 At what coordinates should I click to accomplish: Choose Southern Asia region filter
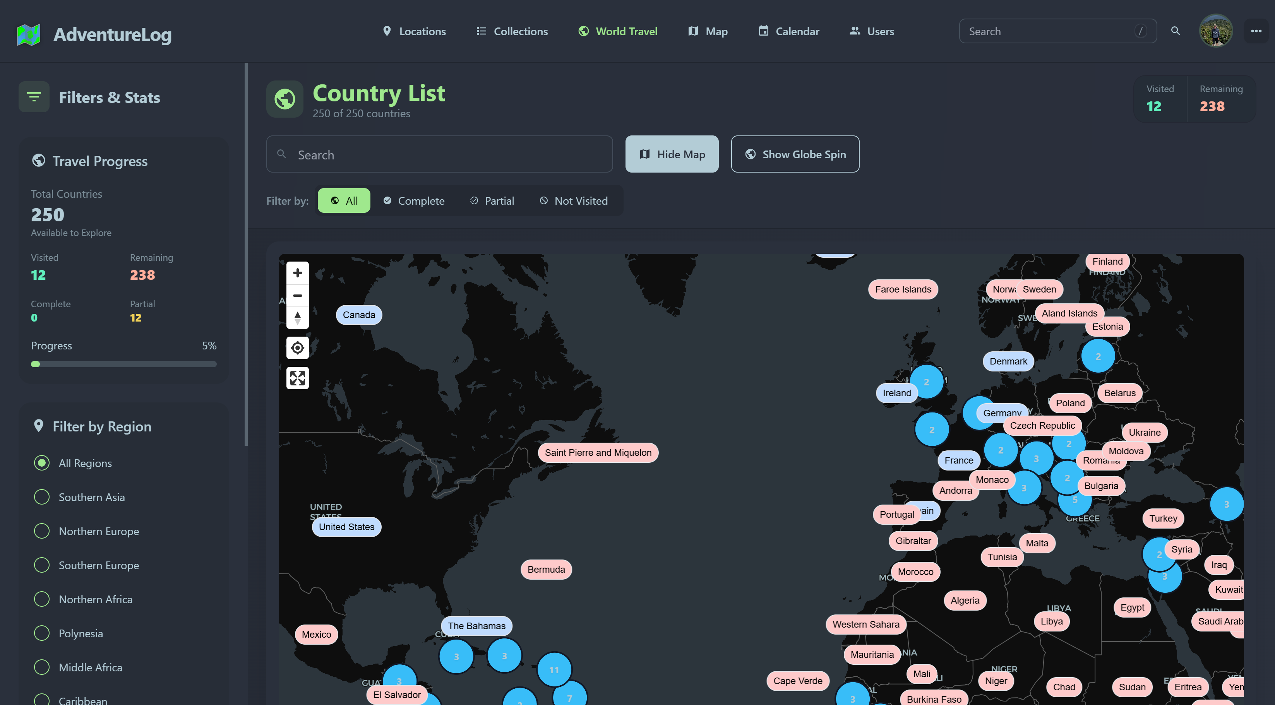click(x=41, y=497)
